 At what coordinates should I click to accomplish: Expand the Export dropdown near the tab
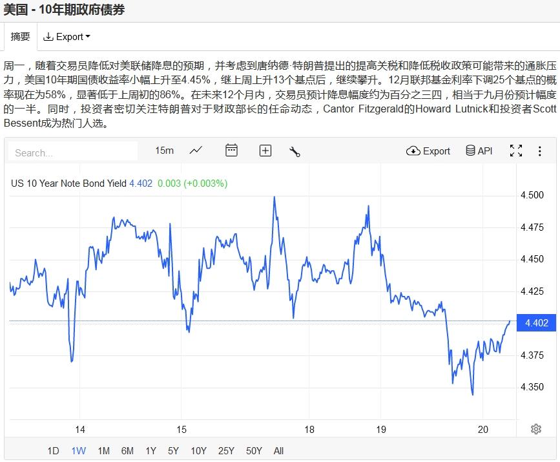pos(67,37)
